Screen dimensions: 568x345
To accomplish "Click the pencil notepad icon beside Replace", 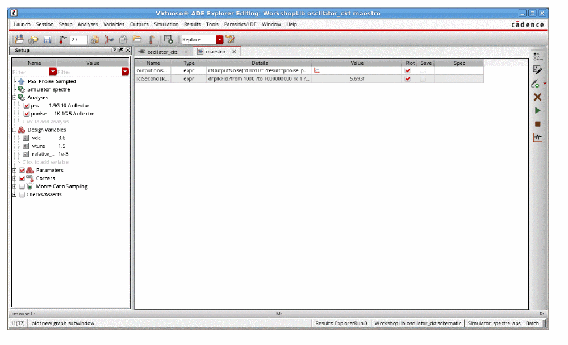I will 230,39.
